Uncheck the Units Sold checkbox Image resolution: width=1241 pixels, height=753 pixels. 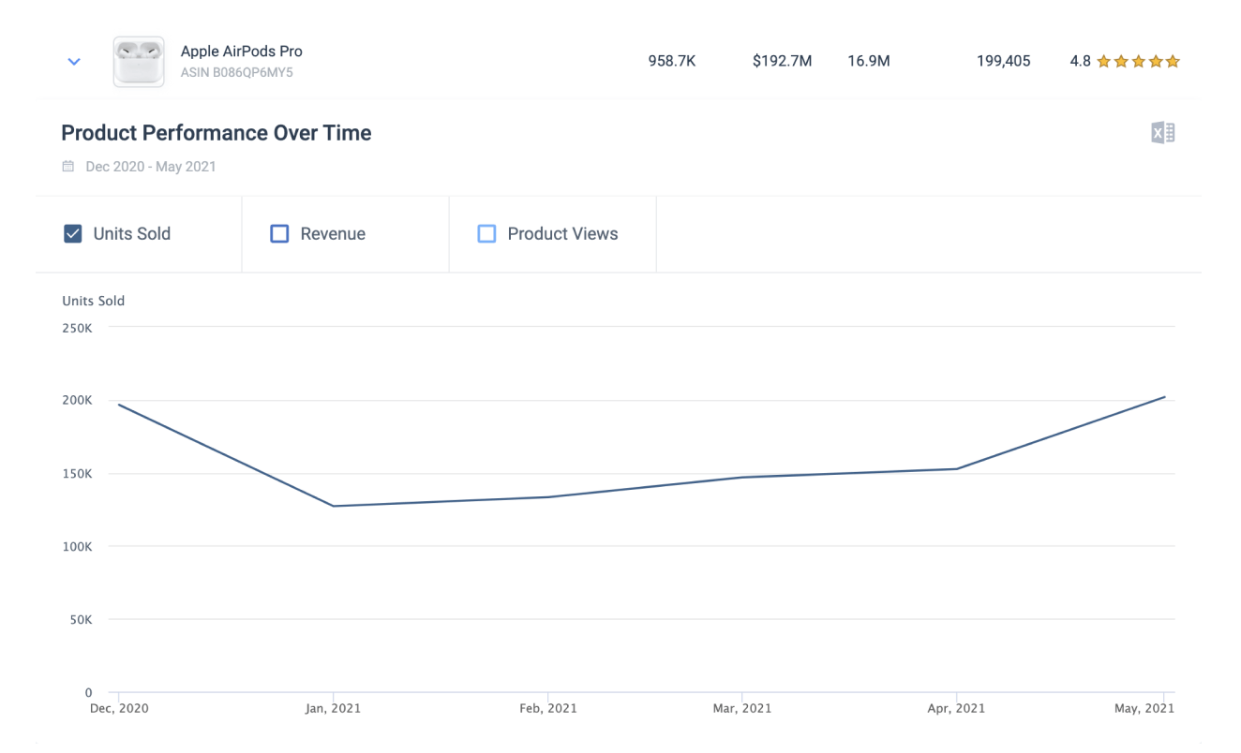[x=72, y=234]
